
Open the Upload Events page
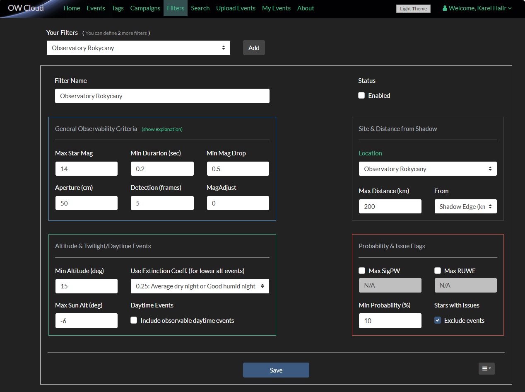[236, 8]
